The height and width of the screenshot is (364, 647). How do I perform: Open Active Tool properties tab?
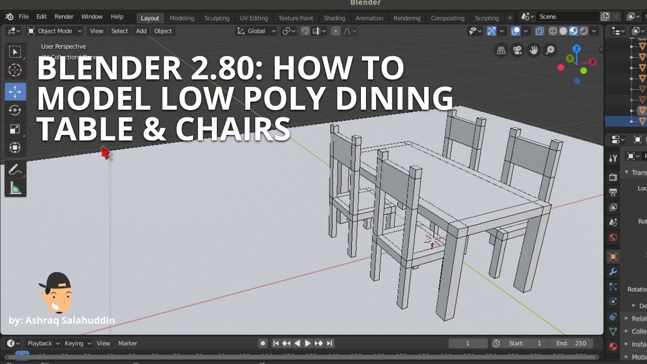pyautogui.click(x=613, y=158)
